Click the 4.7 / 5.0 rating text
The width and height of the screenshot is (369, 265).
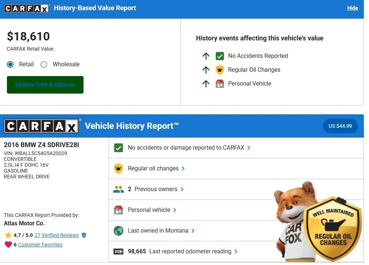coord(23,235)
